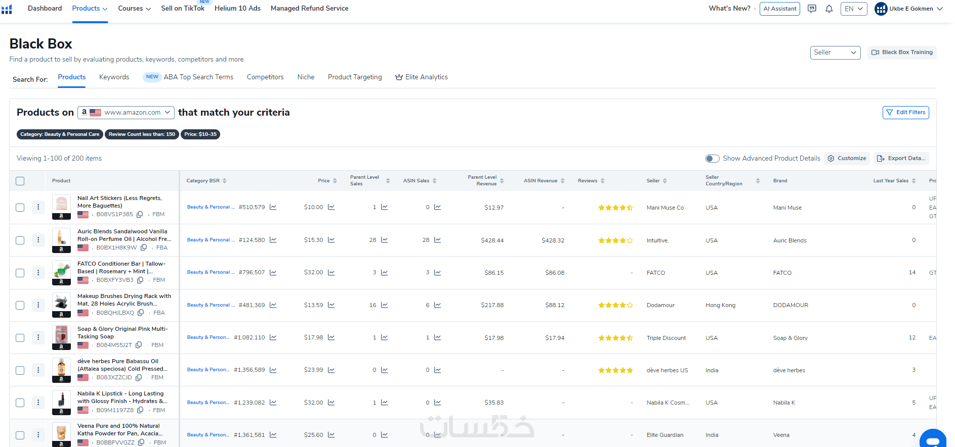The image size is (955, 447).
Task: Switch to the Competitors tab
Action: (x=265, y=77)
